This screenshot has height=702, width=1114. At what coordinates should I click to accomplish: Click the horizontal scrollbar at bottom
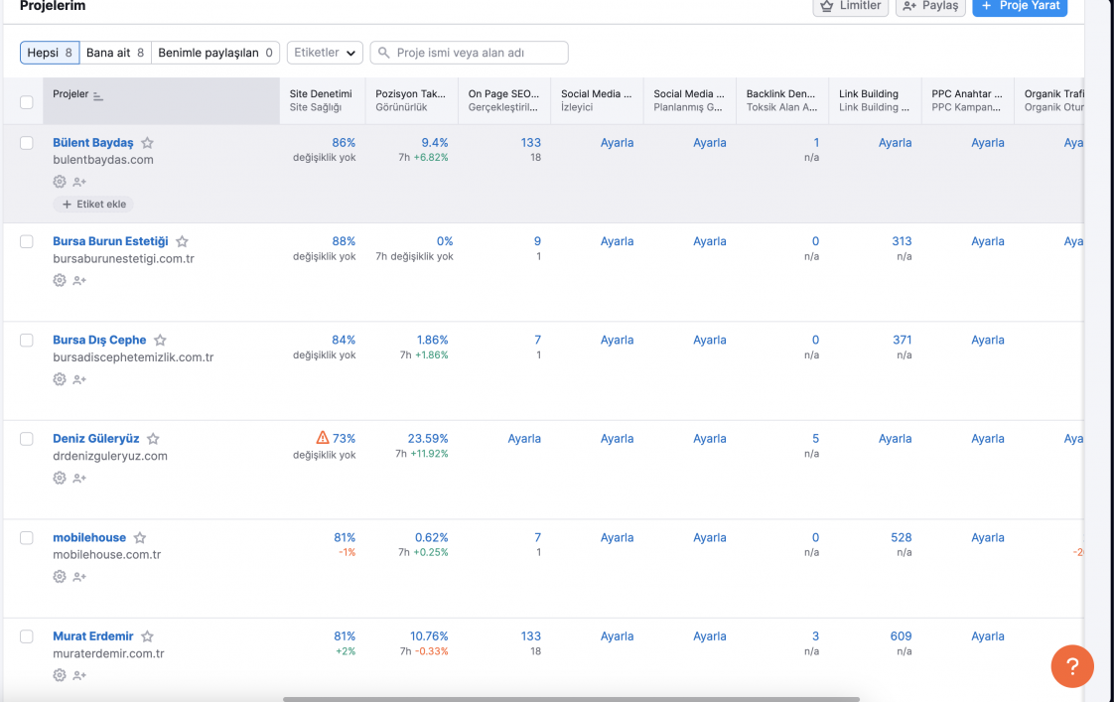click(571, 699)
